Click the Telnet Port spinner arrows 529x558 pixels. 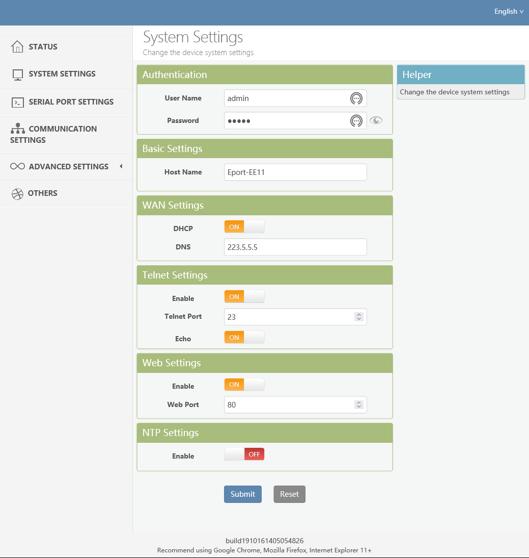coord(359,317)
